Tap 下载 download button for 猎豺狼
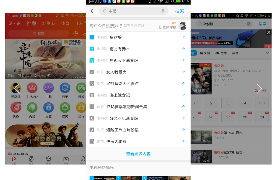Viewport: 274px width, 180px height. [260, 90]
